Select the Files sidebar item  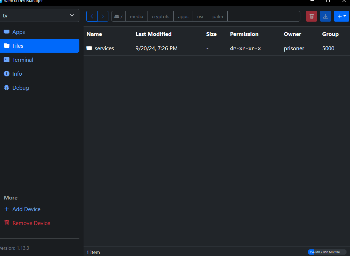click(18, 46)
